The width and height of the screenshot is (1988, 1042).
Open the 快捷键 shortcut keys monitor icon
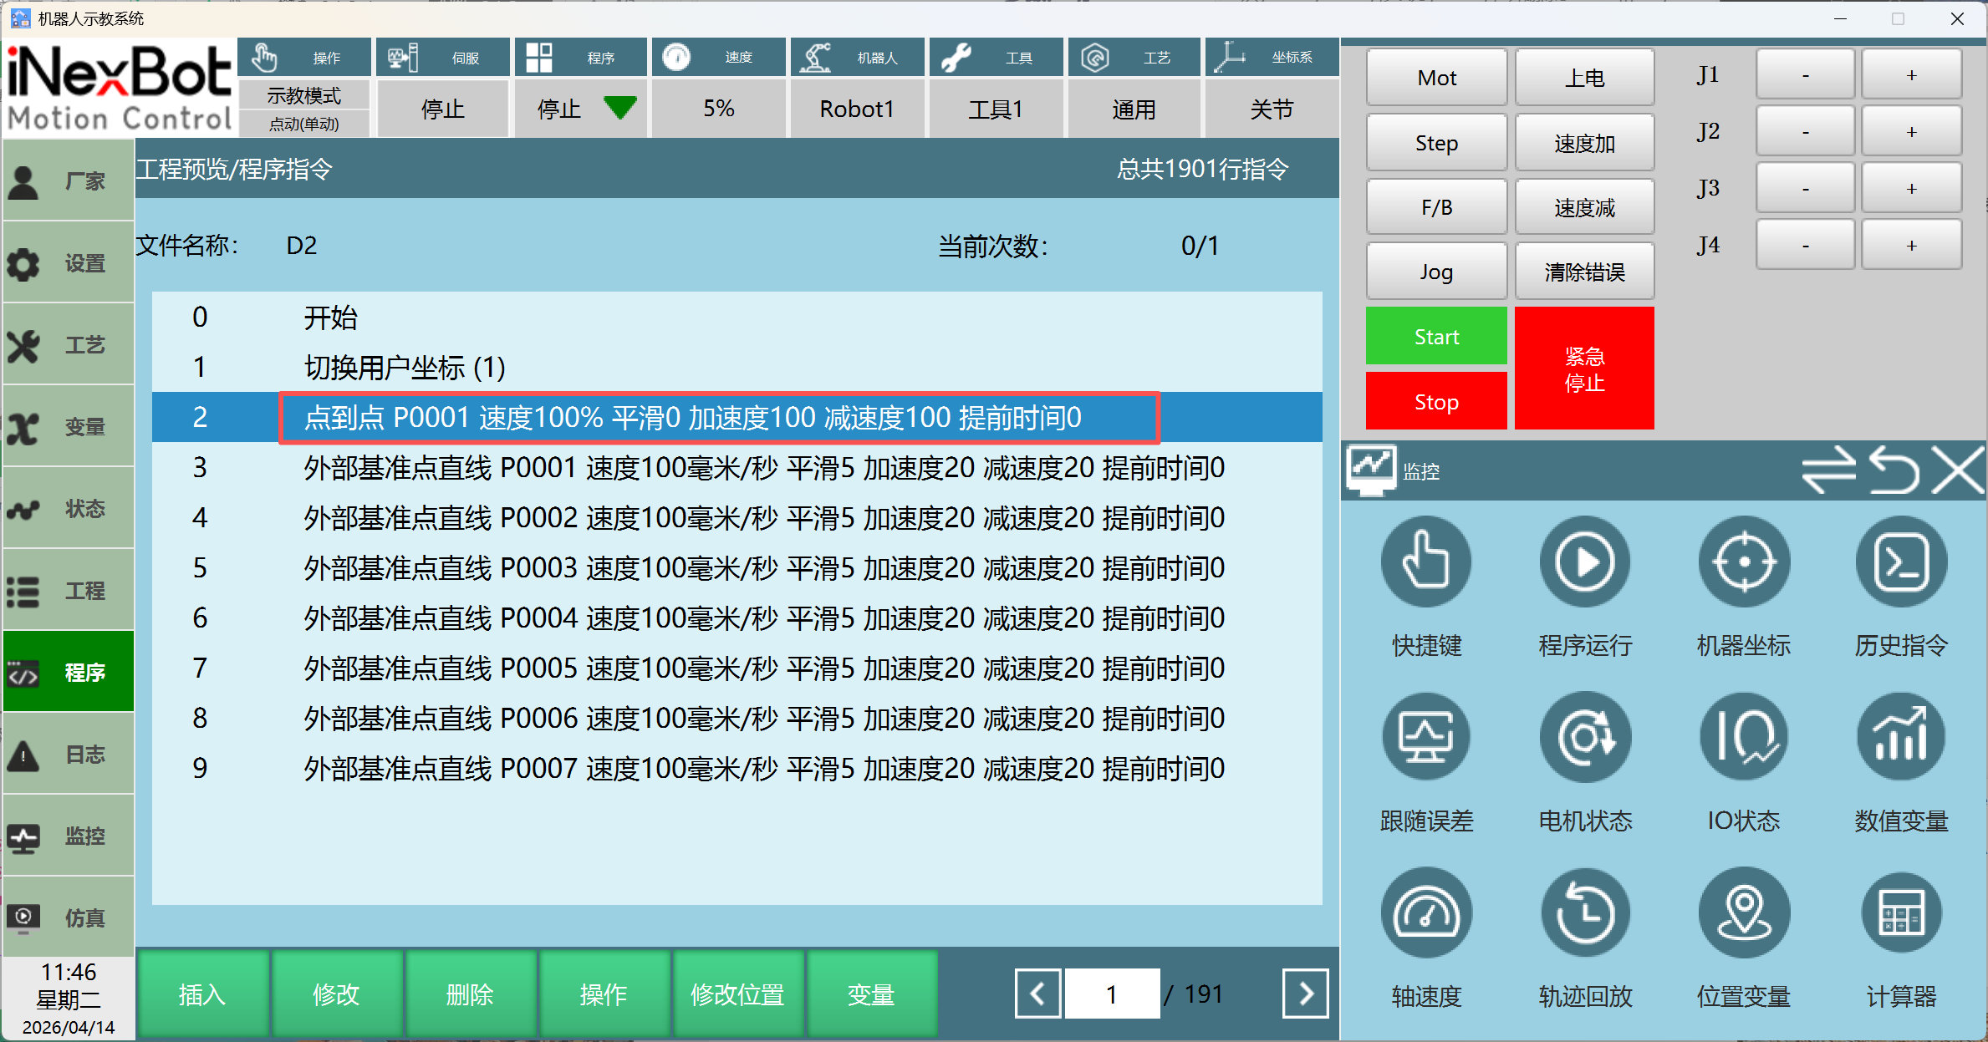point(1426,562)
